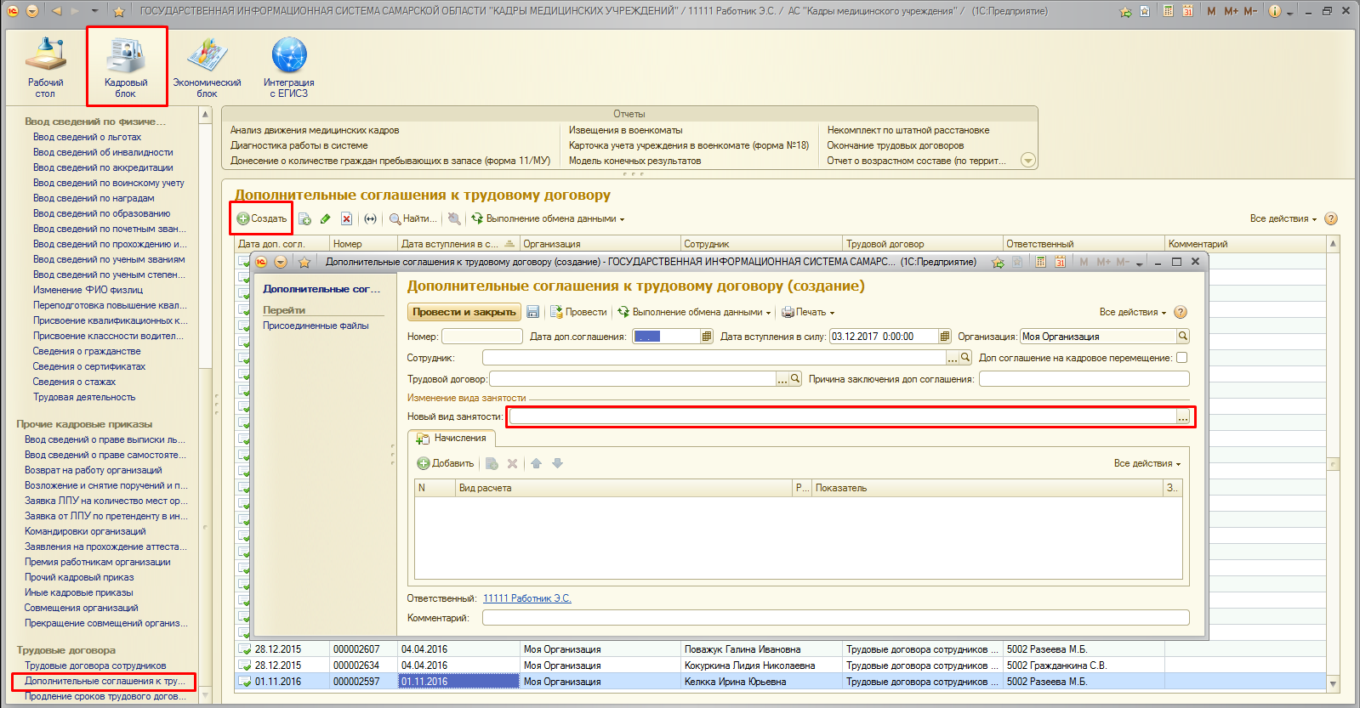Click the Создать button in list toolbar

tap(262, 219)
